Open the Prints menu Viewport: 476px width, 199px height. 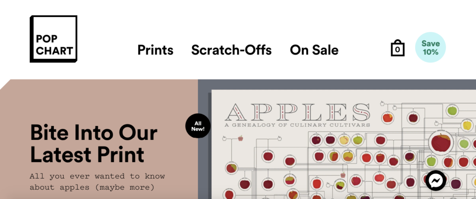[155, 50]
